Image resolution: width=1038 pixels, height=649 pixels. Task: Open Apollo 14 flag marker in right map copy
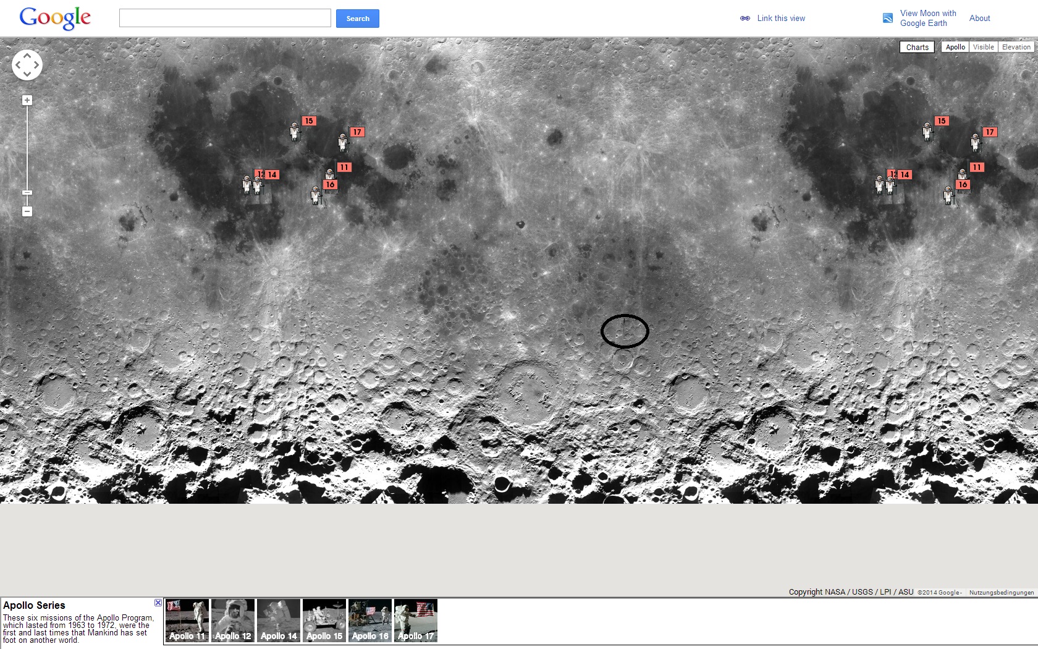pyautogui.click(x=905, y=175)
